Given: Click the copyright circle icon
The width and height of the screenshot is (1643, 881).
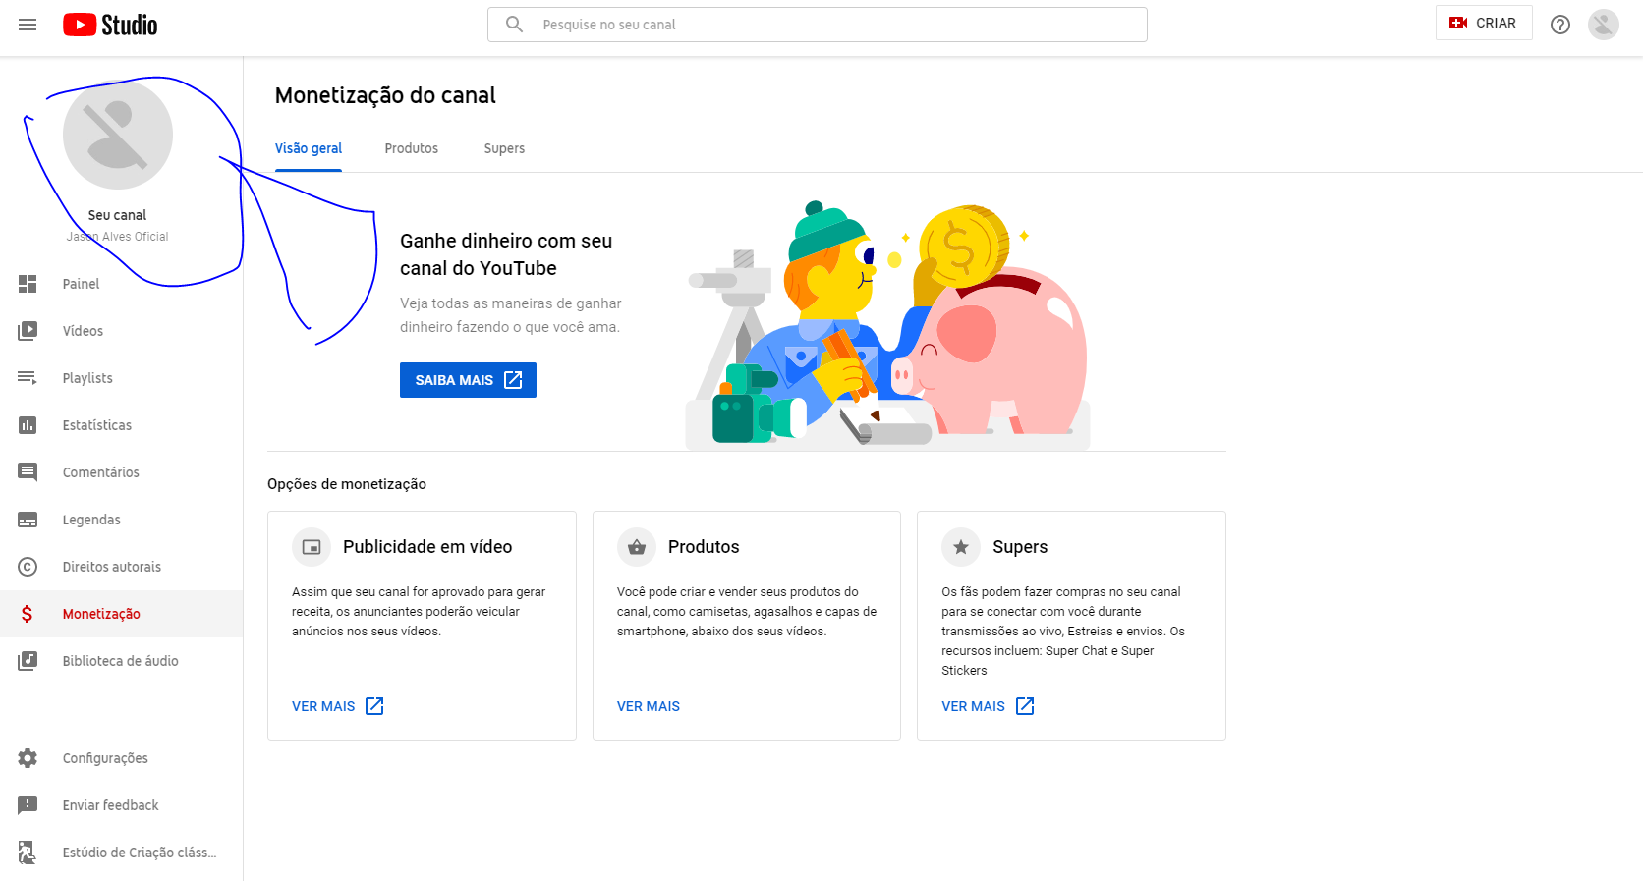Looking at the screenshot, I should 28,567.
